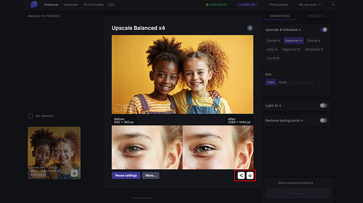This screenshot has height=203, width=363.
Task: Click the share icon in the dialog
Action: point(241,175)
